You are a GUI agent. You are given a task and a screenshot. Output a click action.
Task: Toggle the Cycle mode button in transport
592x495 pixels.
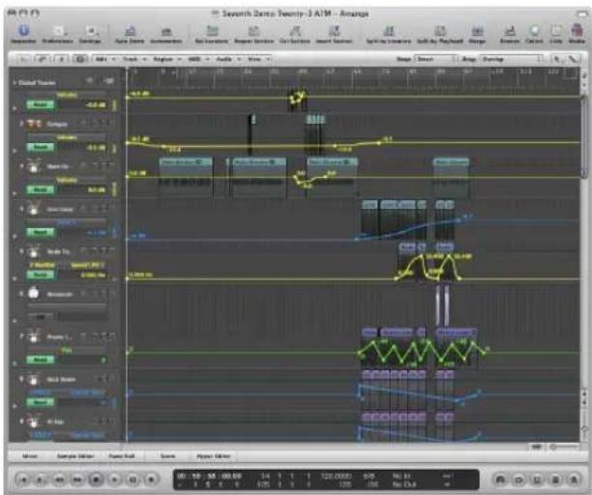[518, 480]
